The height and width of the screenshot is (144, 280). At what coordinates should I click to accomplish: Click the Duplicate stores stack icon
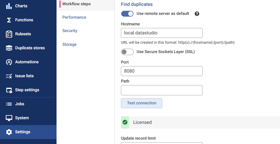9,48
